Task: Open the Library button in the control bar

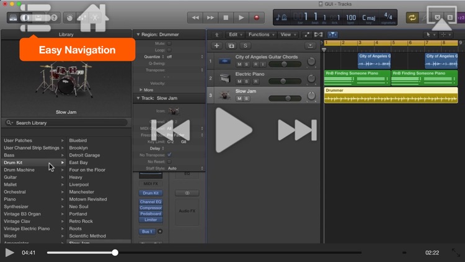Action: (x=13, y=18)
